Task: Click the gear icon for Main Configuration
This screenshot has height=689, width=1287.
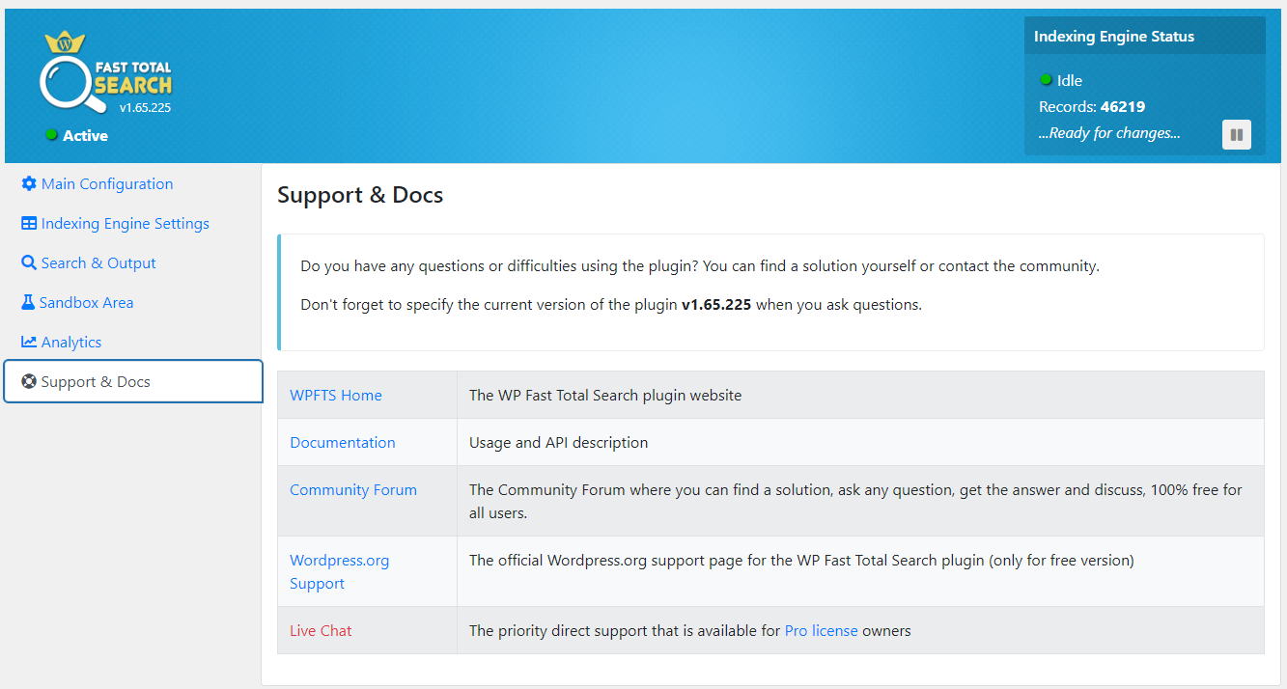Action: click(x=29, y=183)
